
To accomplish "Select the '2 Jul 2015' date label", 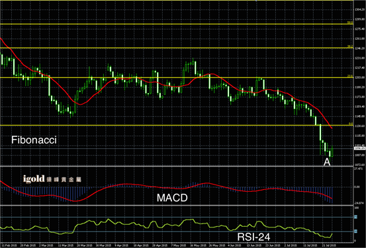I will tap(291, 245).
